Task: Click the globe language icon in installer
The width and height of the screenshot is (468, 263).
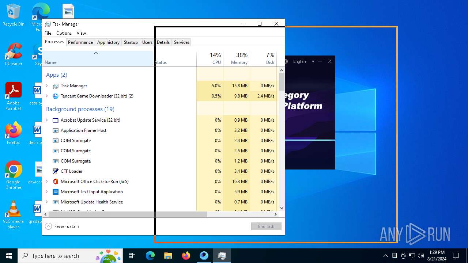Action: 286,61
